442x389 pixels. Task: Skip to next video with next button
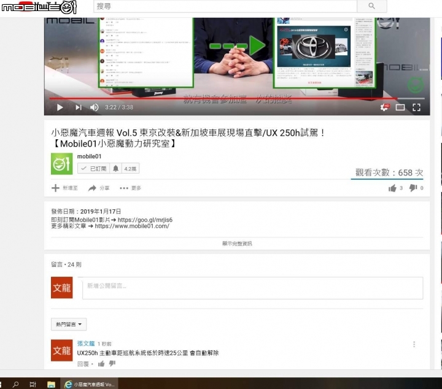click(79, 107)
